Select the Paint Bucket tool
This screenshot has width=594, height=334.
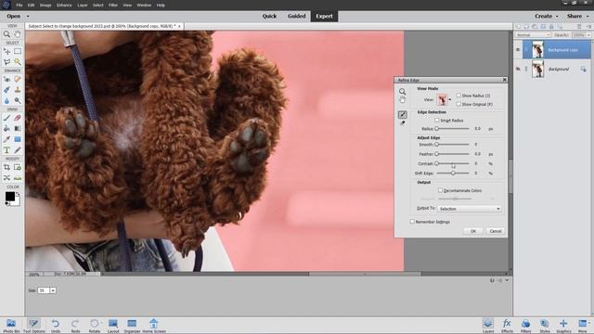[6, 128]
